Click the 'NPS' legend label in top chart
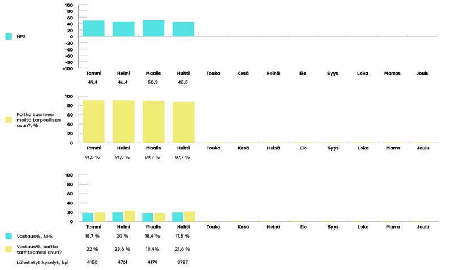The width and height of the screenshot is (450, 270). click(21, 36)
